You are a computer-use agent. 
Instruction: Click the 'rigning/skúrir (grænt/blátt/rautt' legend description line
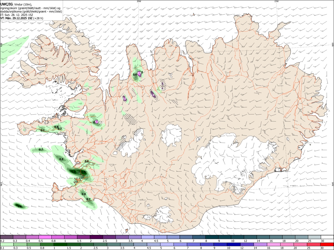(x=30, y=8)
